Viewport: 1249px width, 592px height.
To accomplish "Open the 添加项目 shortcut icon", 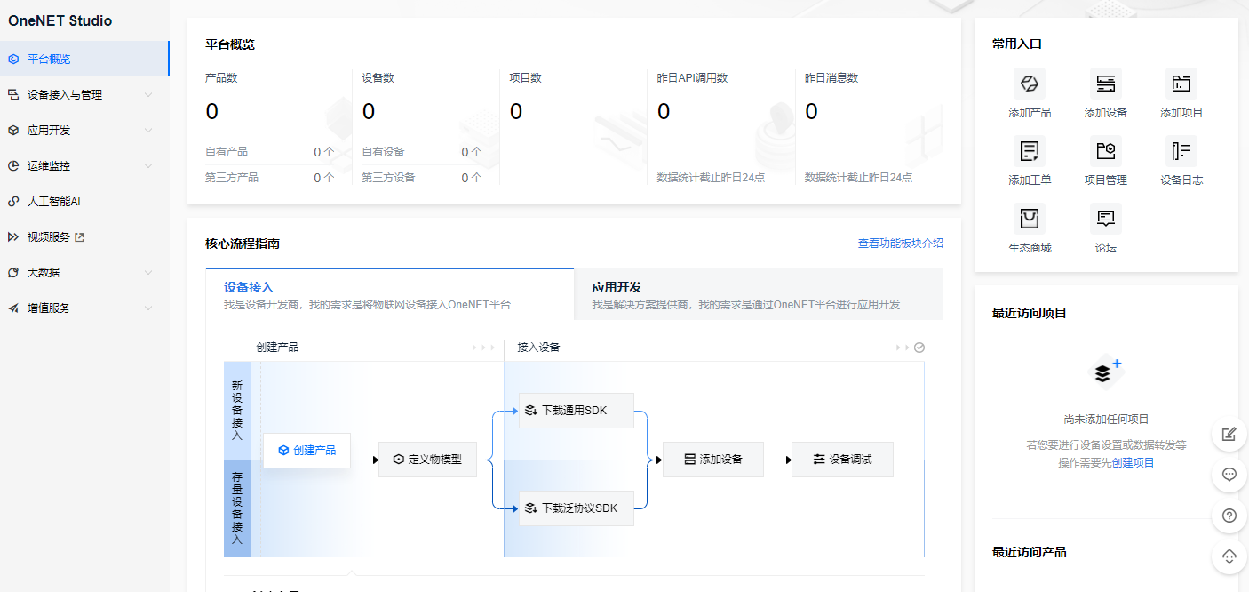I will [1181, 84].
